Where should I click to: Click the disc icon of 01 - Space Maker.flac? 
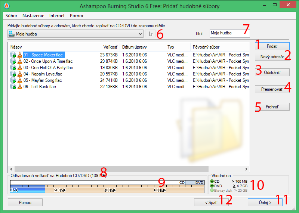[x=13, y=55]
